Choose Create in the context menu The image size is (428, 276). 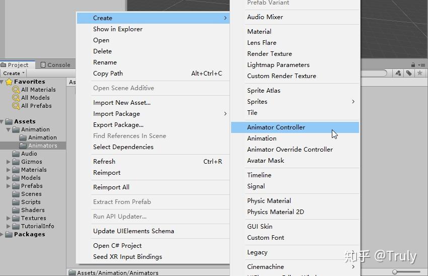(153, 18)
